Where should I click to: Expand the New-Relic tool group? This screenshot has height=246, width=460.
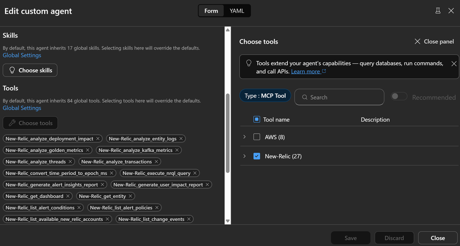245,156
